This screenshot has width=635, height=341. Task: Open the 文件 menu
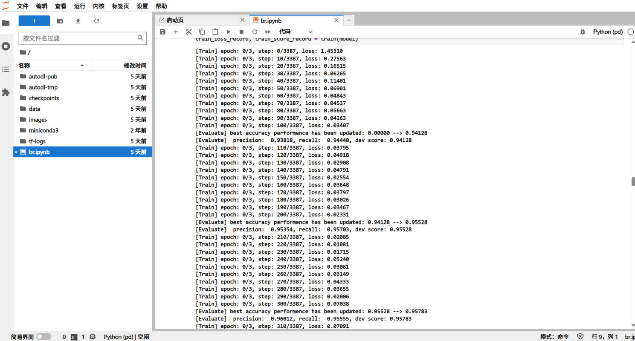click(23, 6)
